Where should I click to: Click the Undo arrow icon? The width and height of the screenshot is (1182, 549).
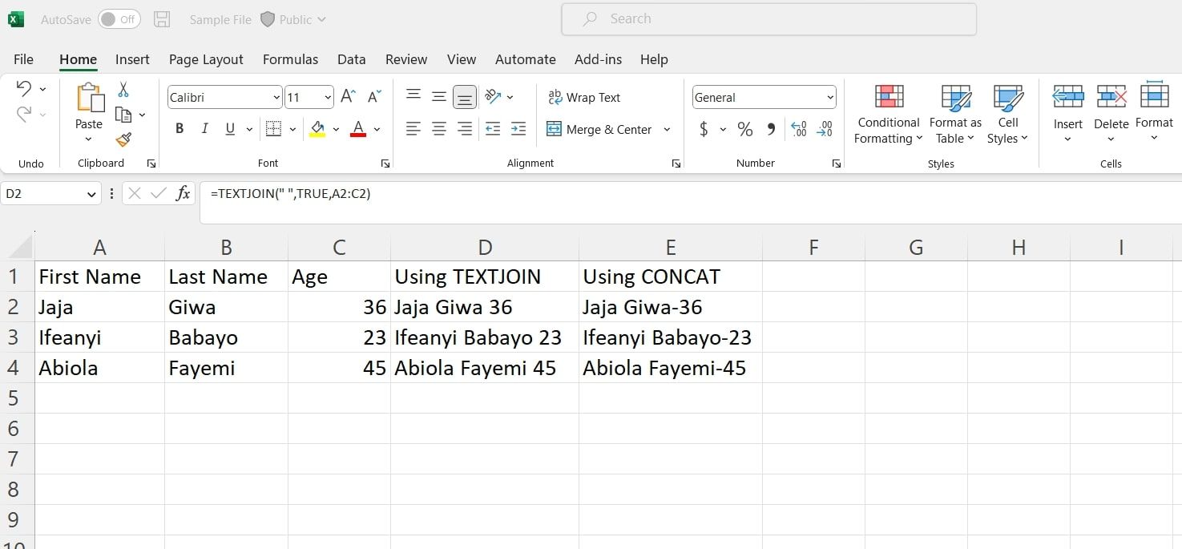click(x=24, y=89)
